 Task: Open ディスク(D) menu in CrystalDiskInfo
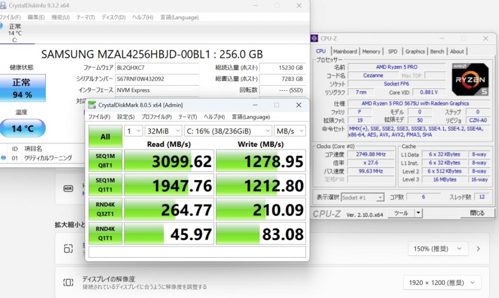(113, 17)
